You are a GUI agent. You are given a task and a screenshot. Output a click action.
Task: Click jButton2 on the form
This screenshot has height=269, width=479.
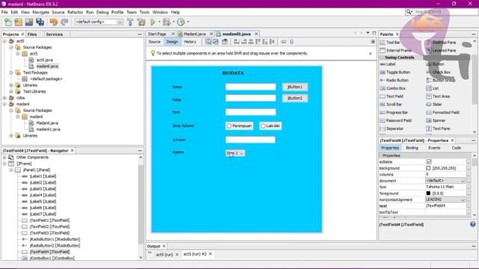click(295, 98)
